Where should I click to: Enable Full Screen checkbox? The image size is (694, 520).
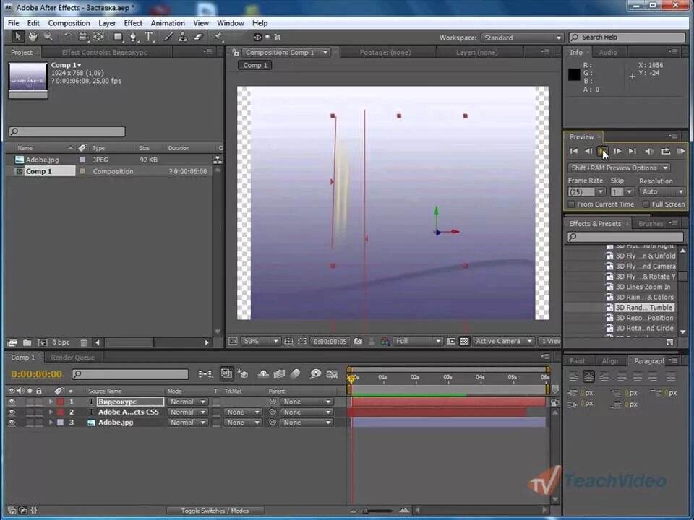(x=646, y=204)
